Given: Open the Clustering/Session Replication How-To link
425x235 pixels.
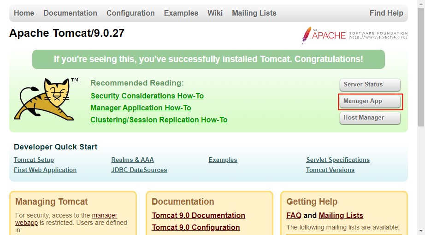Looking at the screenshot, I should pos(159,120).
